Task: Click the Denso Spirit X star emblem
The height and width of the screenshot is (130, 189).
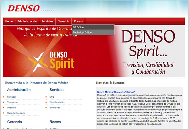Action: (x=38, y=62)
